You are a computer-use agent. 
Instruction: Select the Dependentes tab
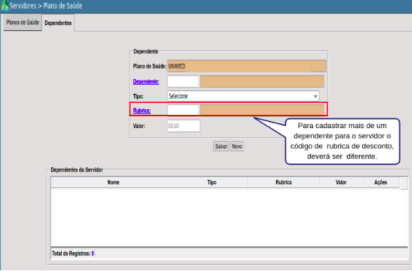(58, 23)
